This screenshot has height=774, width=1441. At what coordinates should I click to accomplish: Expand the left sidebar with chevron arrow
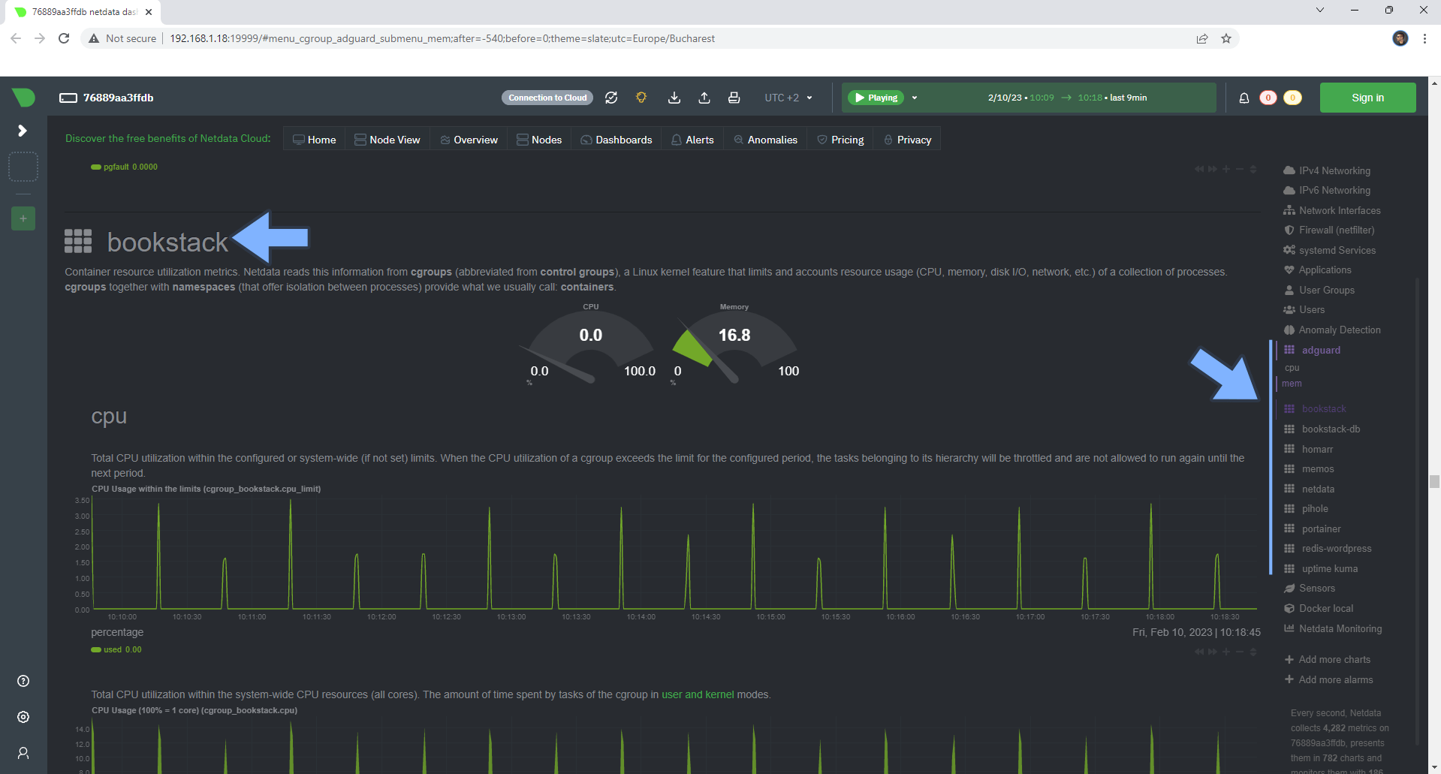click(x=23, y=131)
